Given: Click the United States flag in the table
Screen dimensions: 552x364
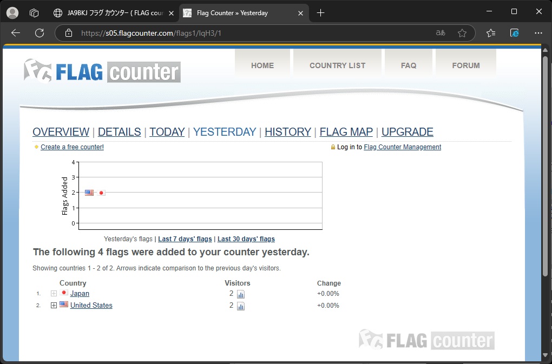Looking at the screenshot, I should tap(64, 305).
